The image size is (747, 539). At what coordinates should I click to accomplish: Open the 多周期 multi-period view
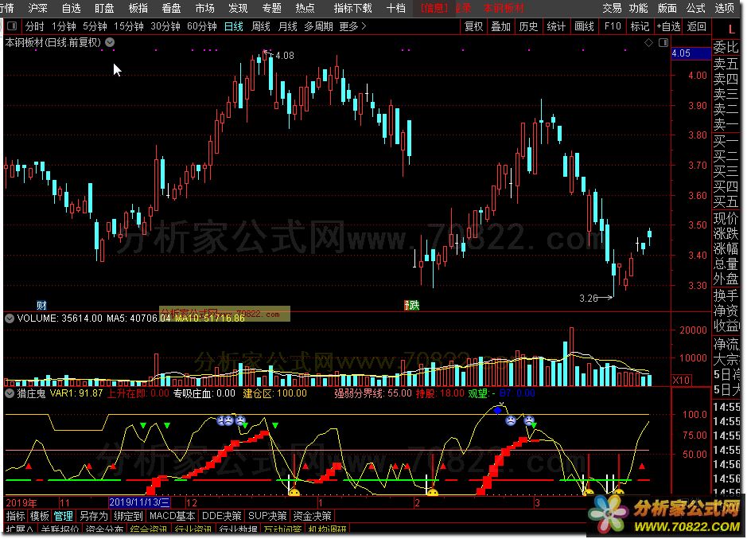tap(318, 26)
